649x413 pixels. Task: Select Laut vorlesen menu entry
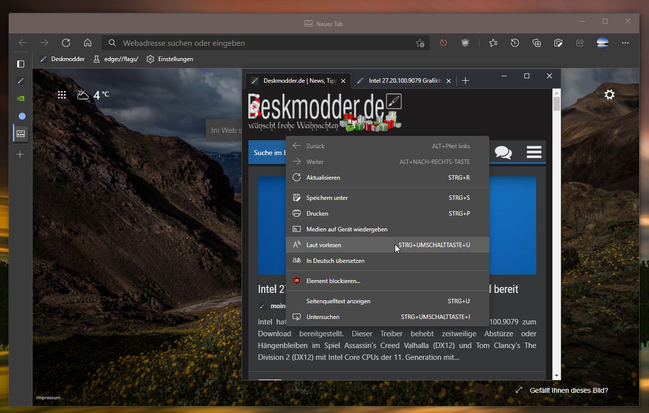pyautogui.click(x=387, y=245)
